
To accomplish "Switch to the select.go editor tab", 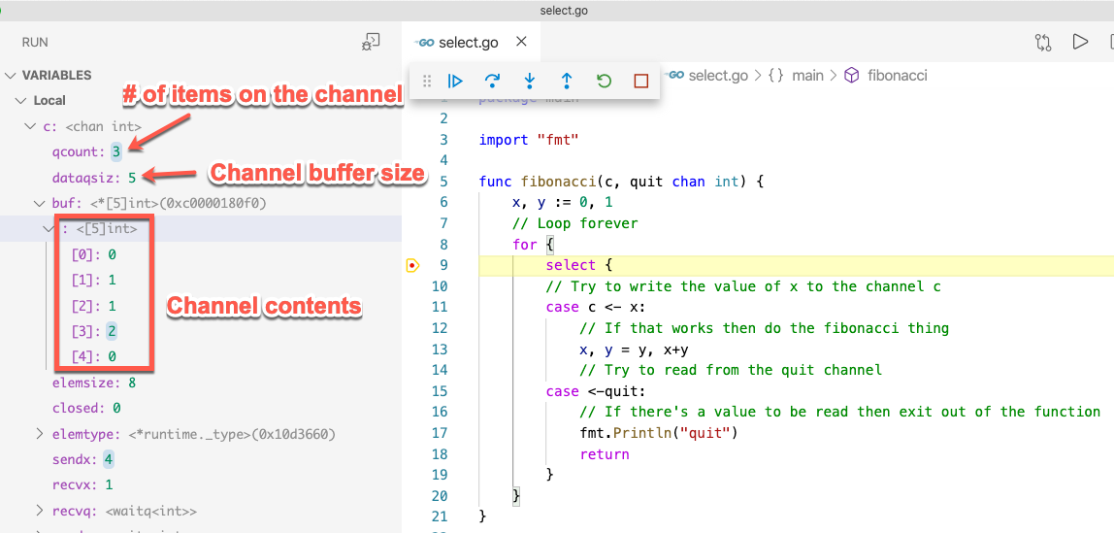I will pos(468,42).
